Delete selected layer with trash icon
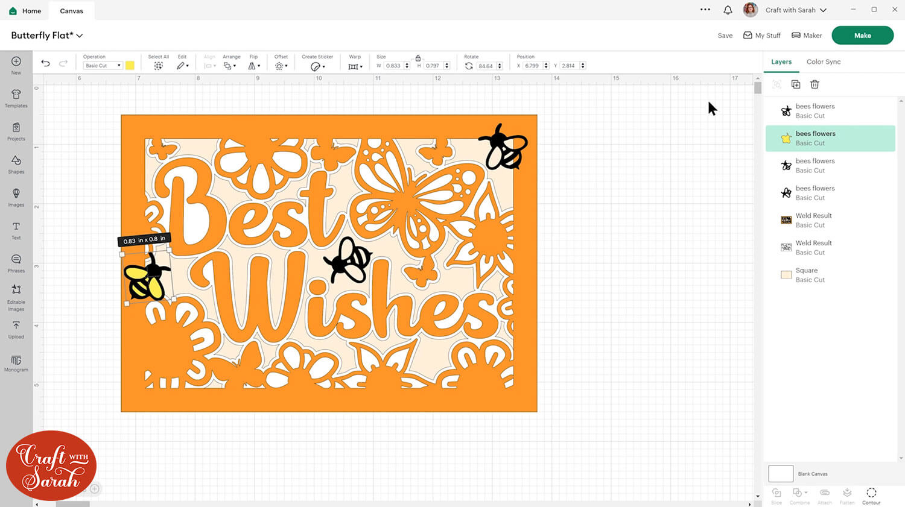The width and height of the screenshot is (905, 507). (x=815, y=84)
